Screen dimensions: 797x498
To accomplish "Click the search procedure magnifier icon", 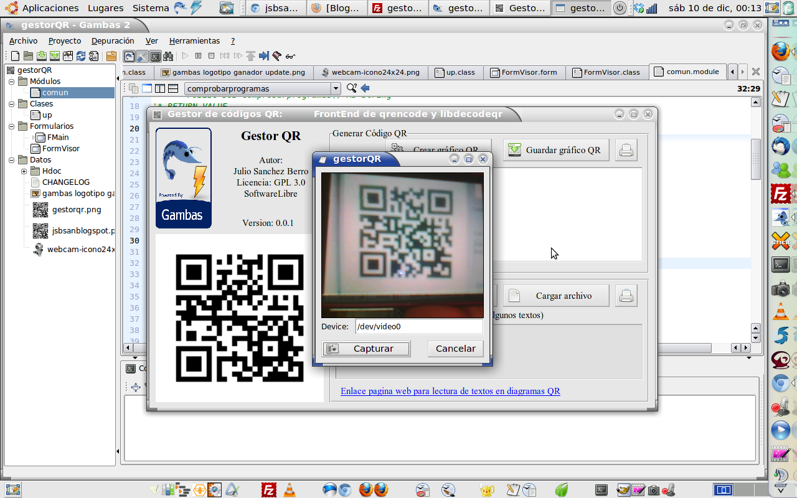I will 352,88.
